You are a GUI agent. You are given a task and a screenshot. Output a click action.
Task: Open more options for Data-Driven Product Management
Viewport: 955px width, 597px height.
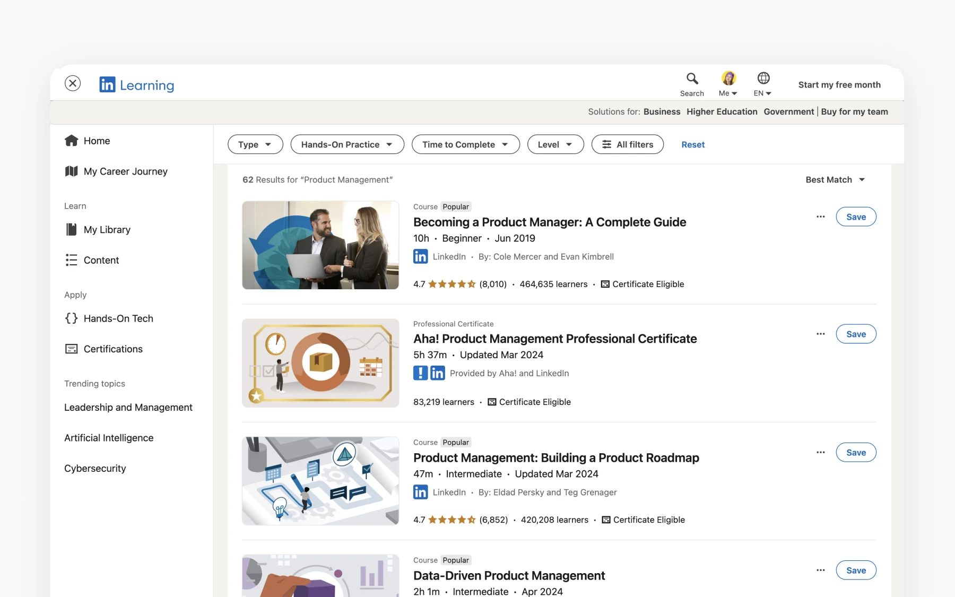point(821,570)
